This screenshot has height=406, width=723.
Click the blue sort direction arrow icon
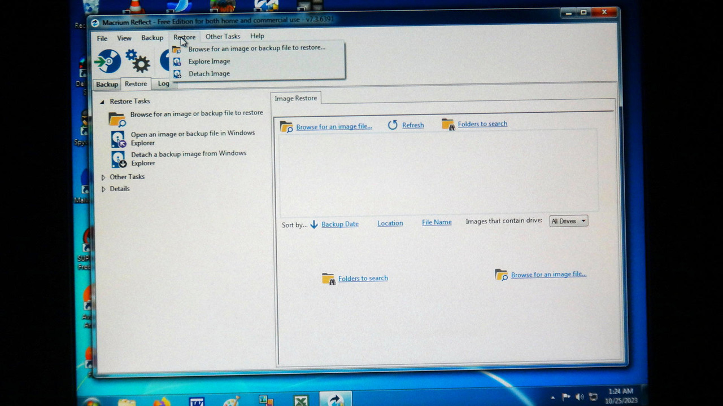tap(314, 224)
